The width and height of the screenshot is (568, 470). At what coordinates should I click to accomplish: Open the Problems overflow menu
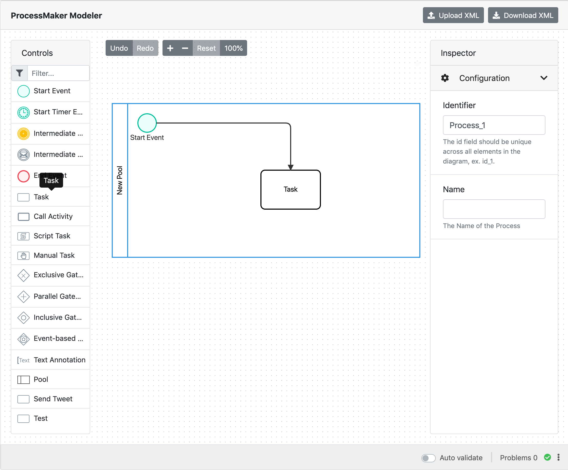[x=558, y=457]
